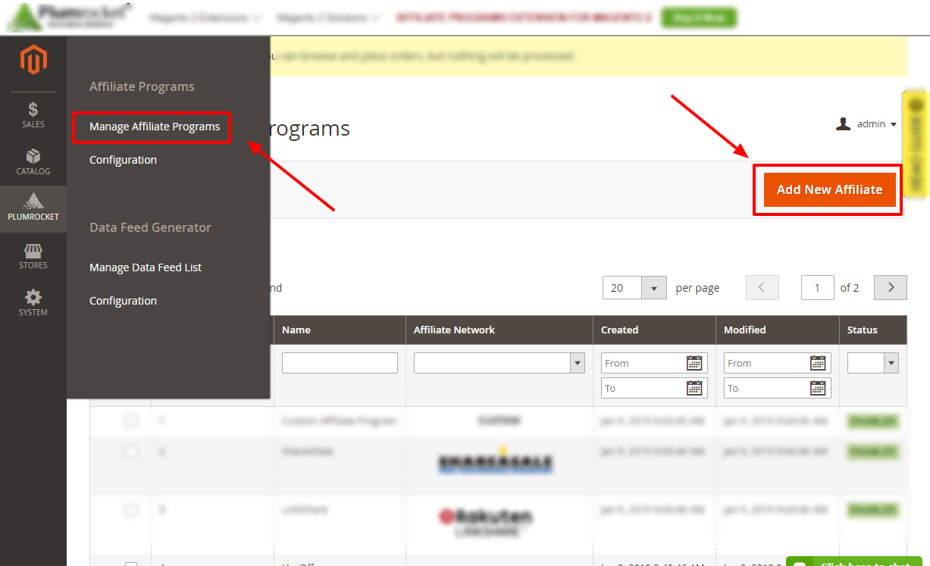Click the Magento logo icon

33,60
